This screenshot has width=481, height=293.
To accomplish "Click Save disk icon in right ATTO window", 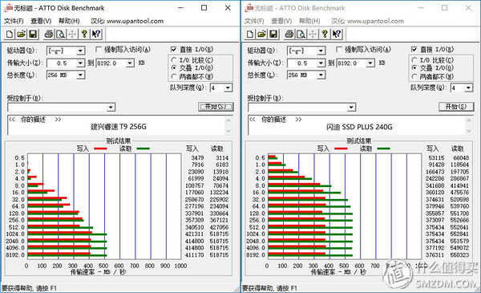I will click(x=273, y=34).
